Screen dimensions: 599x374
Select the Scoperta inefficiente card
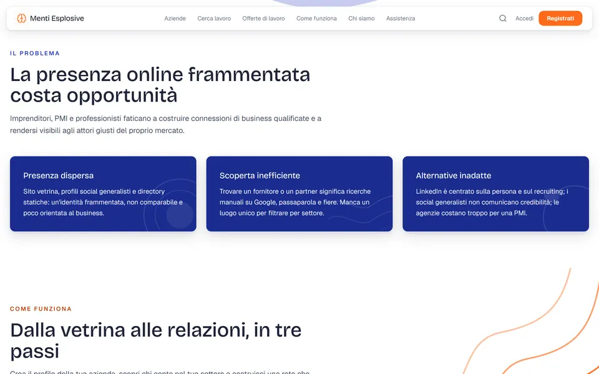[x=299, y=194]
